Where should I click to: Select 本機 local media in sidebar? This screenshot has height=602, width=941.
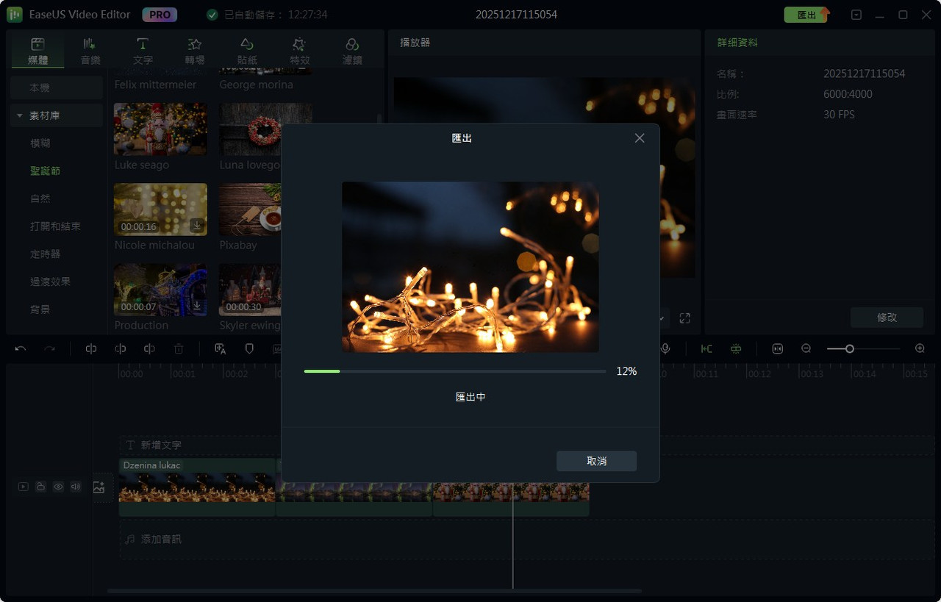pos(57,87)
